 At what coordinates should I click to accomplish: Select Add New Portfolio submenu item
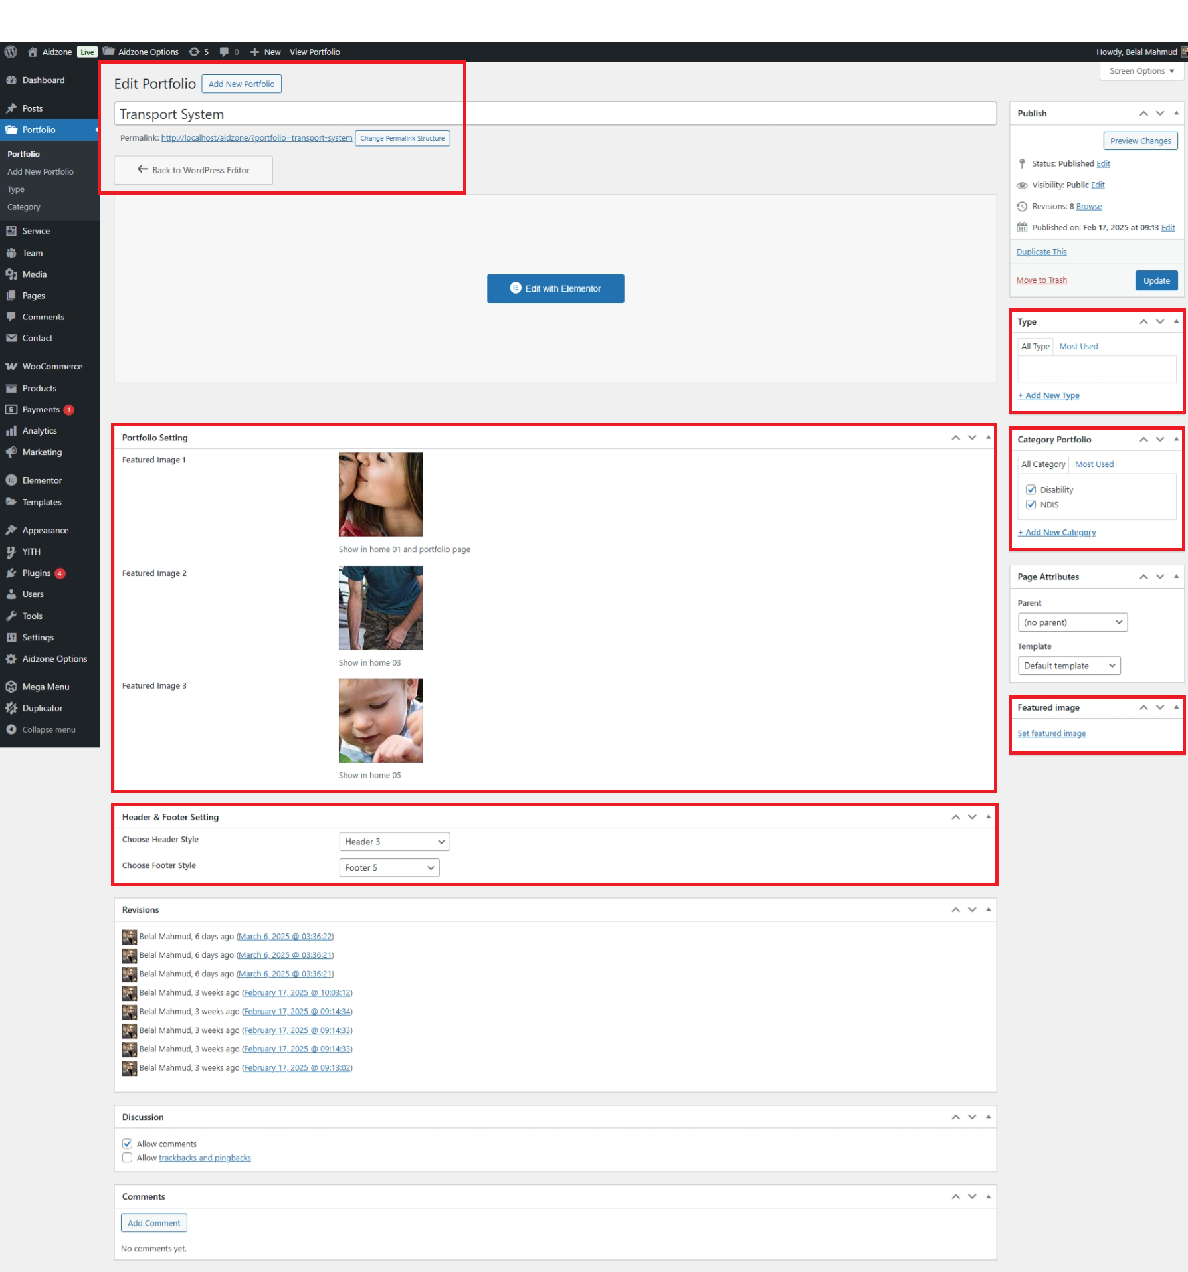pos(41,171)
